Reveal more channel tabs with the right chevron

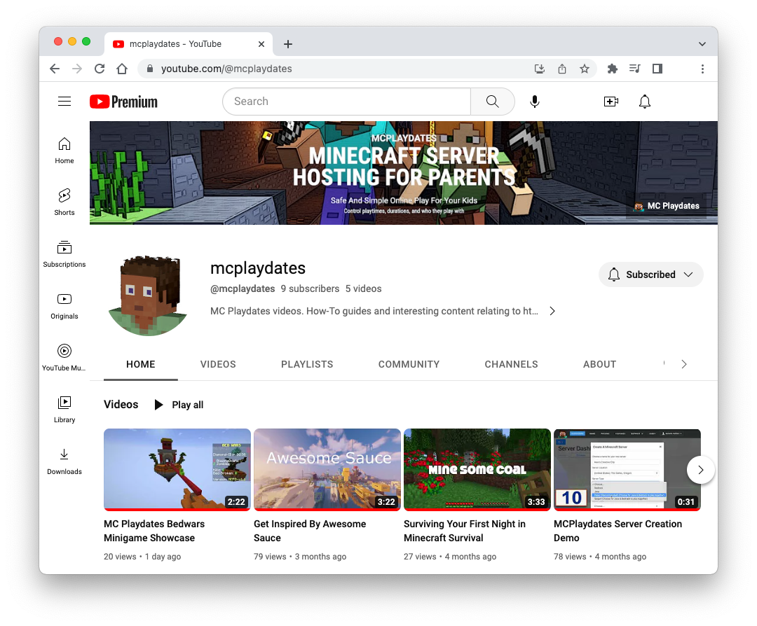(683, 364)
